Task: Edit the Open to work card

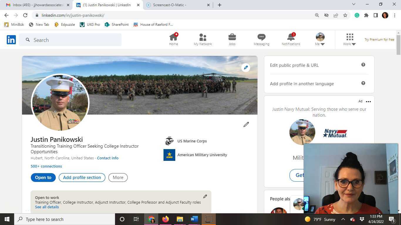Action: click(x=205, y=196)
